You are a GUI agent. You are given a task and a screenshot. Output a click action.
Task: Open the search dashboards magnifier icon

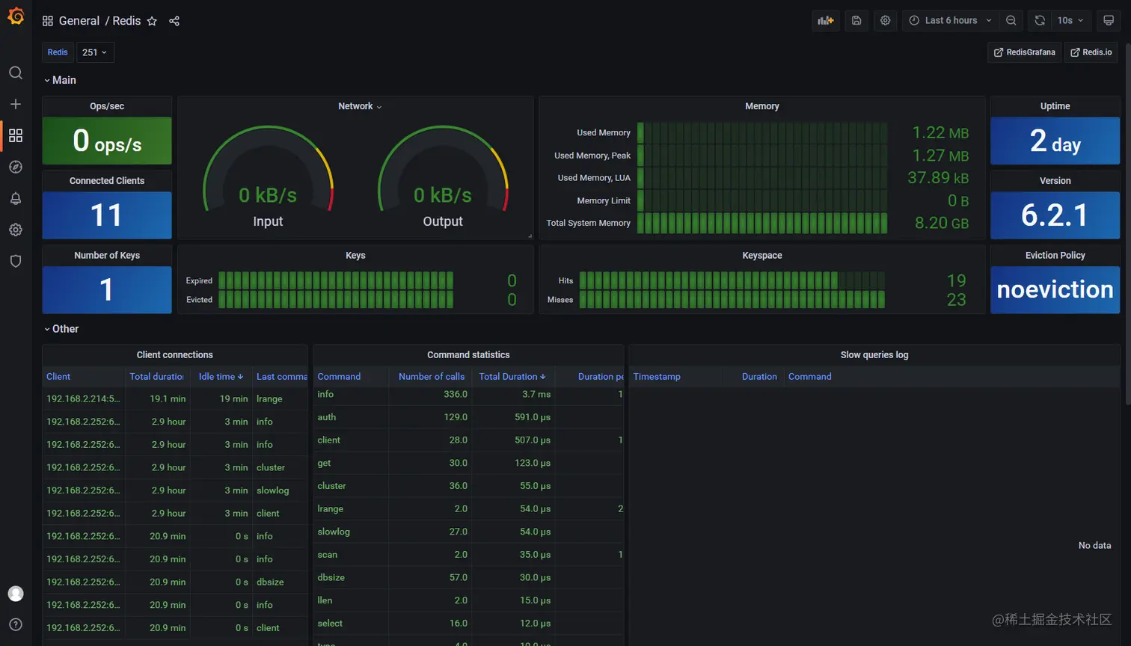coord(16,73)
